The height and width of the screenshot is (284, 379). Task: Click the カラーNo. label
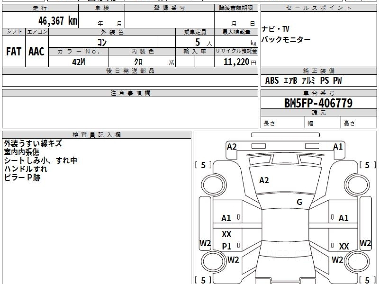click(x=79, y=51)
